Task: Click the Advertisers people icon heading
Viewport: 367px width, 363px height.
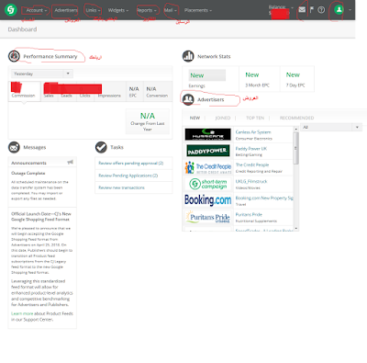Action: [188, 99]
